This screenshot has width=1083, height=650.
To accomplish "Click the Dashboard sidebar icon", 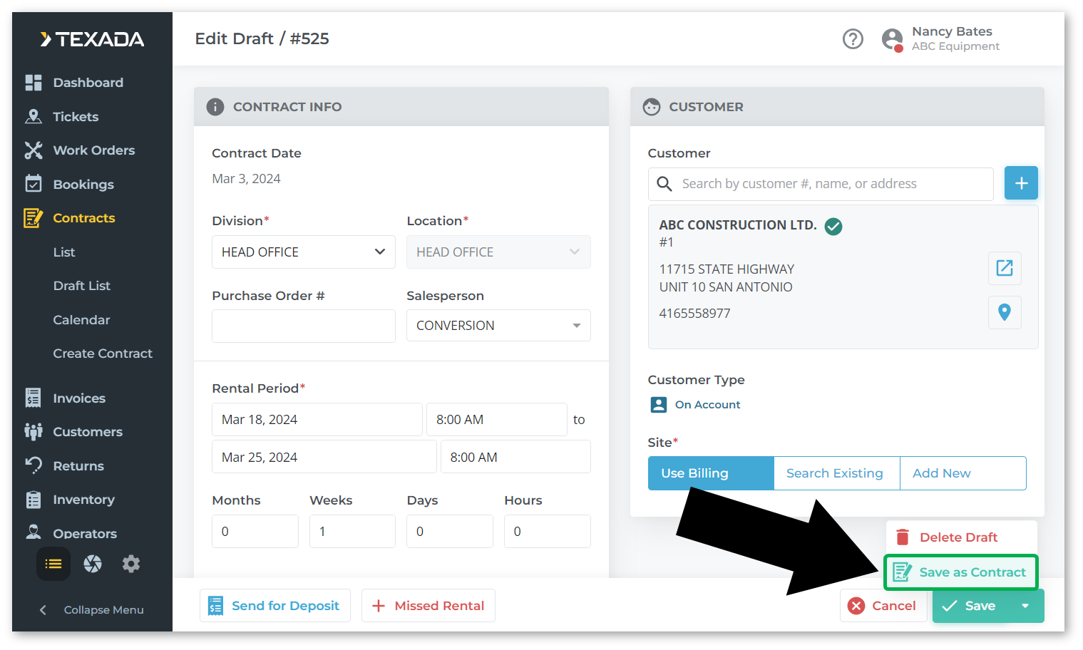I will 34,83.
